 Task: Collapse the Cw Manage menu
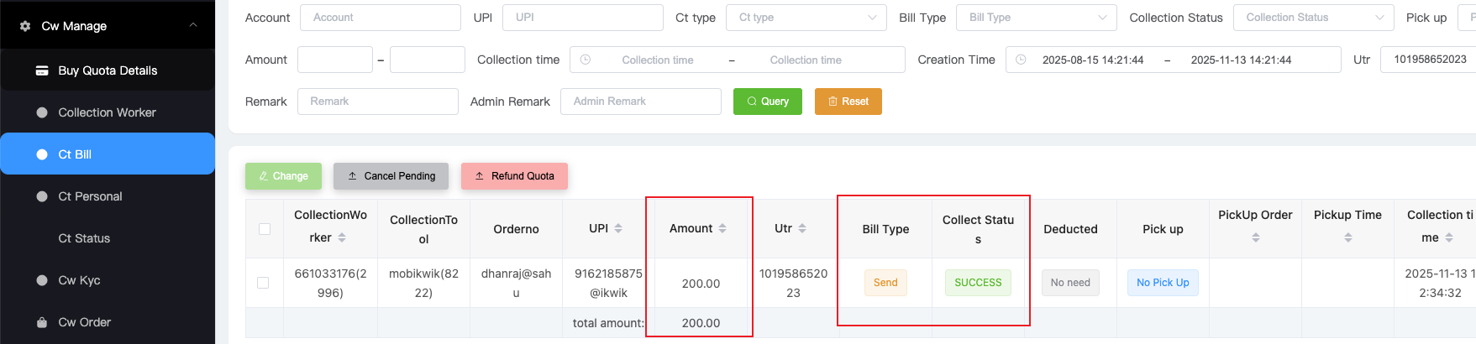(x=193, y=26)
